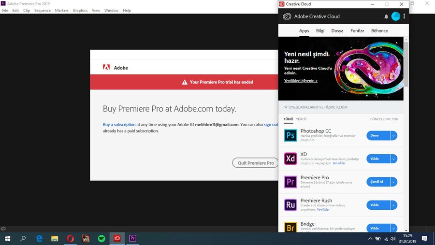Expand the Premiere Pro Şimdi Al dropdown arrow
Viewport: 435px width, 245px height.
393,182
